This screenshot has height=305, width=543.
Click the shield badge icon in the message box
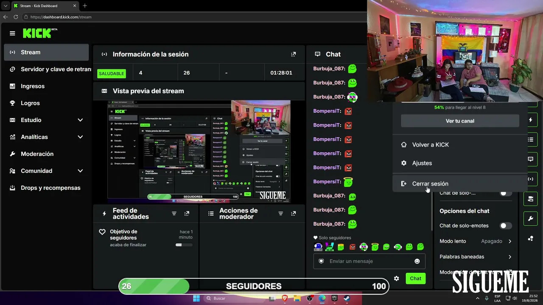pyautogui.click(x=321, y=261)
